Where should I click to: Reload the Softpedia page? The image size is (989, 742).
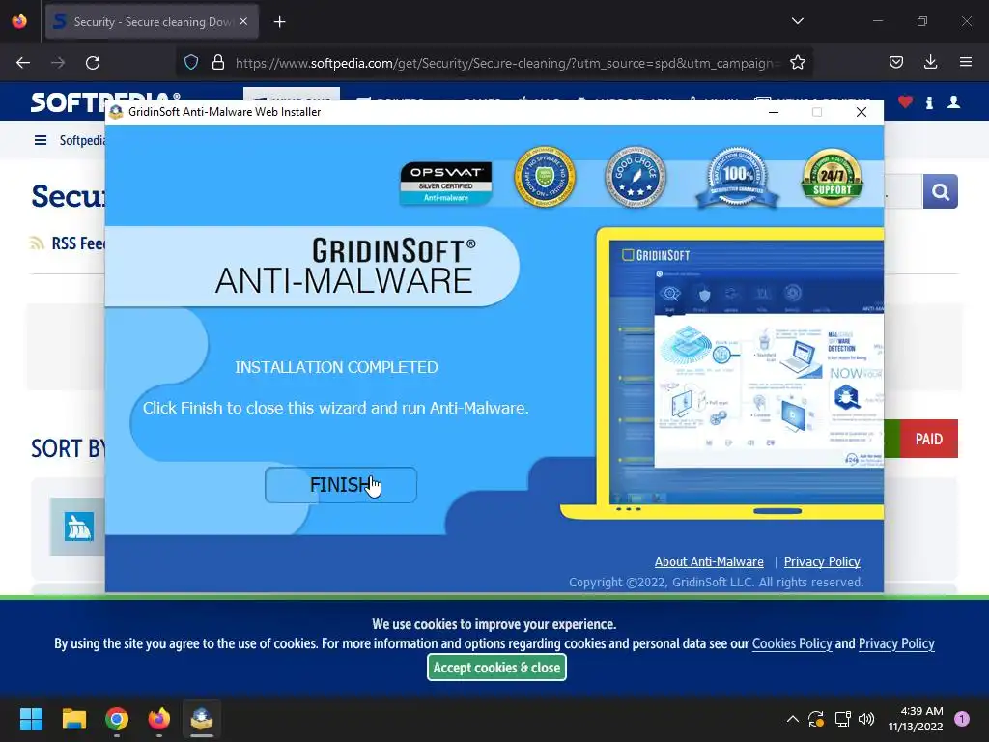(93, 63)
